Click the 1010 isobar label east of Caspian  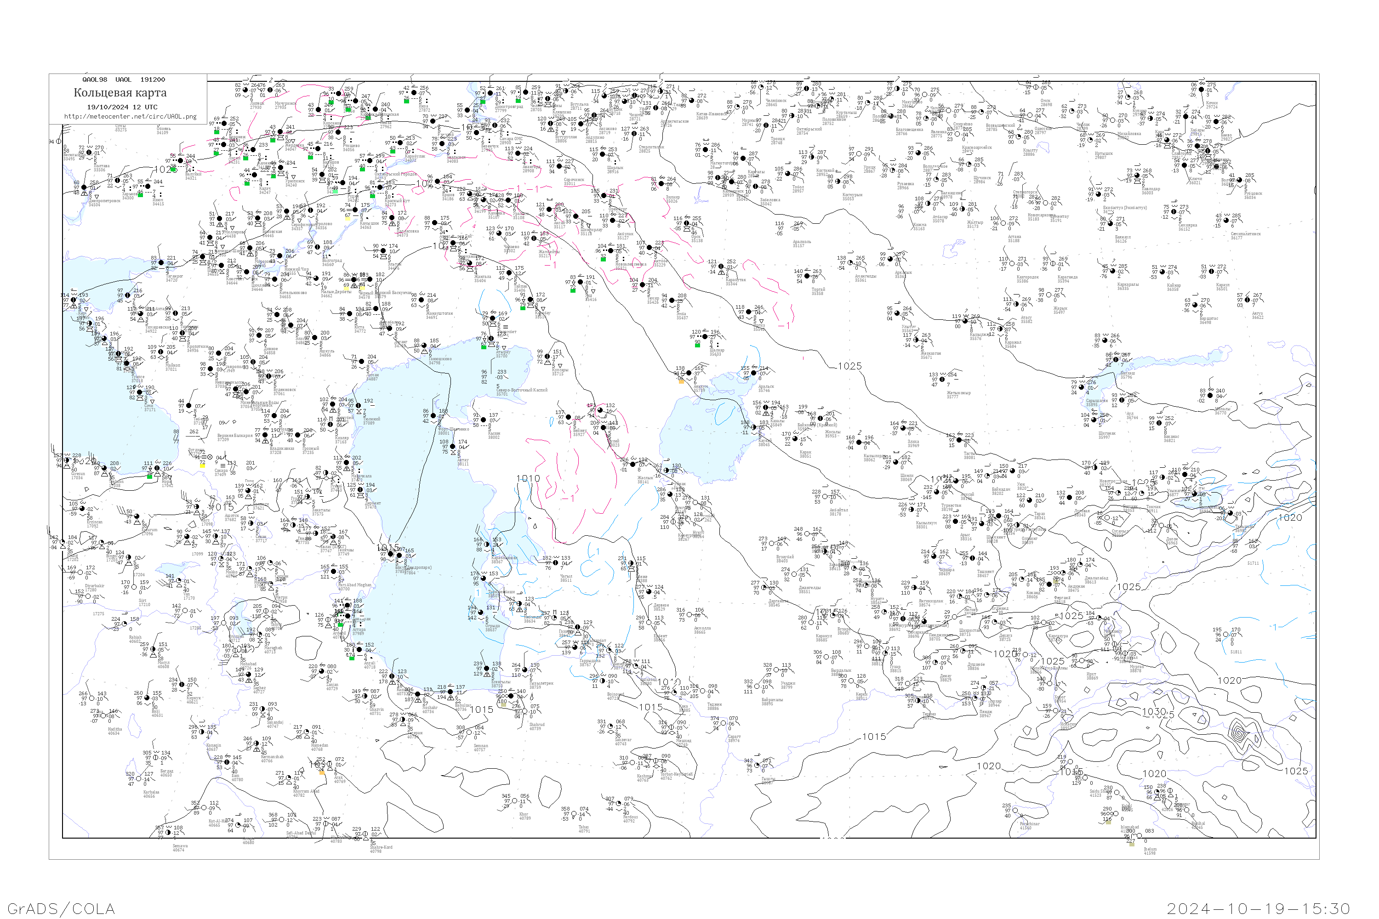528,478
